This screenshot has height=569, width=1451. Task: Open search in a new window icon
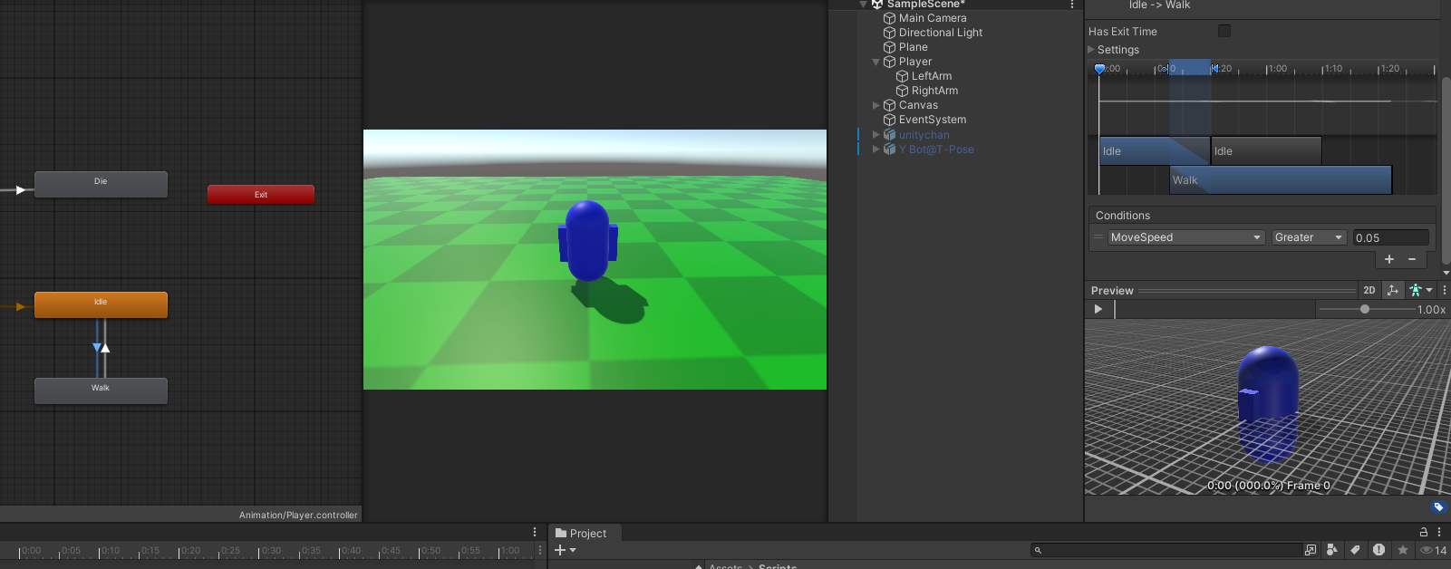pyautogui.click(x=1310, y=550)
